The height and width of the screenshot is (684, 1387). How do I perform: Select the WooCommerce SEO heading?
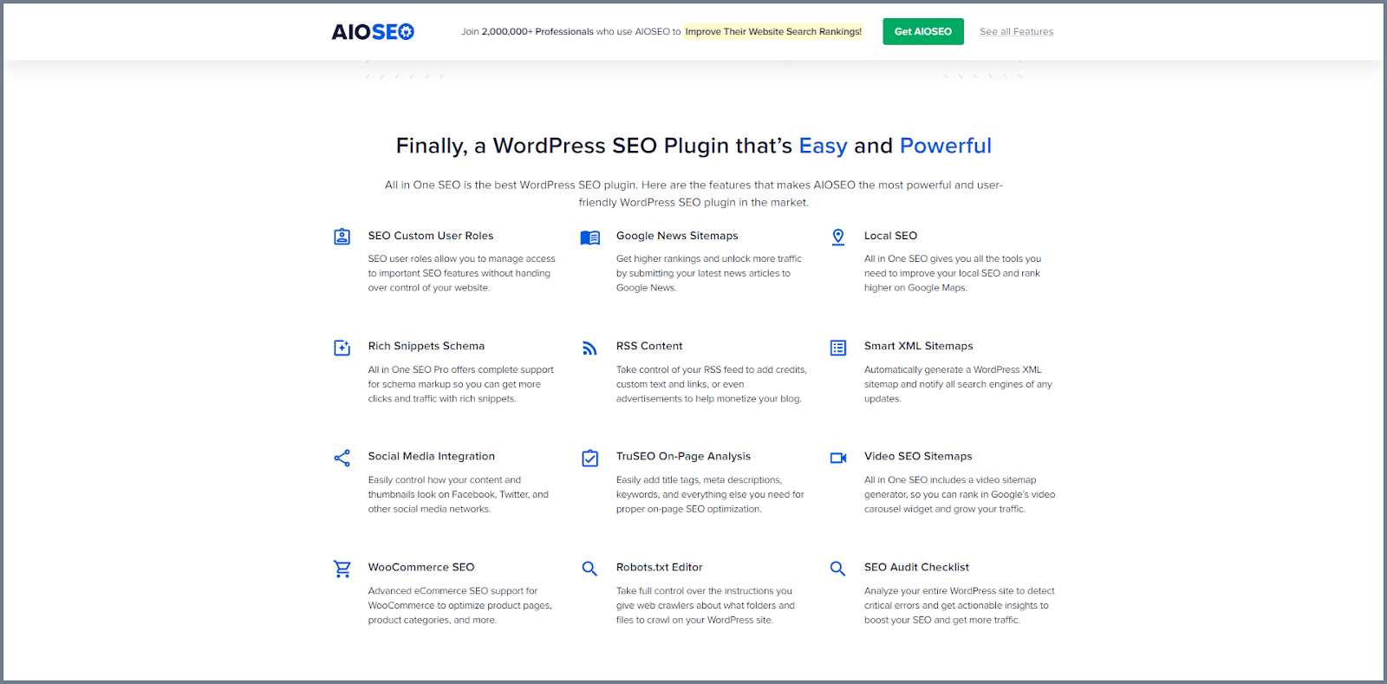pos(421,567)
